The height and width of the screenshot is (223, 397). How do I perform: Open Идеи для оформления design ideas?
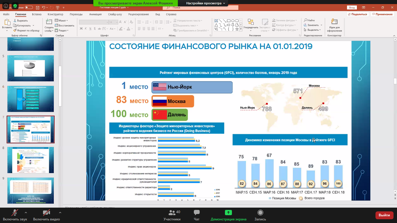point(335,25)
